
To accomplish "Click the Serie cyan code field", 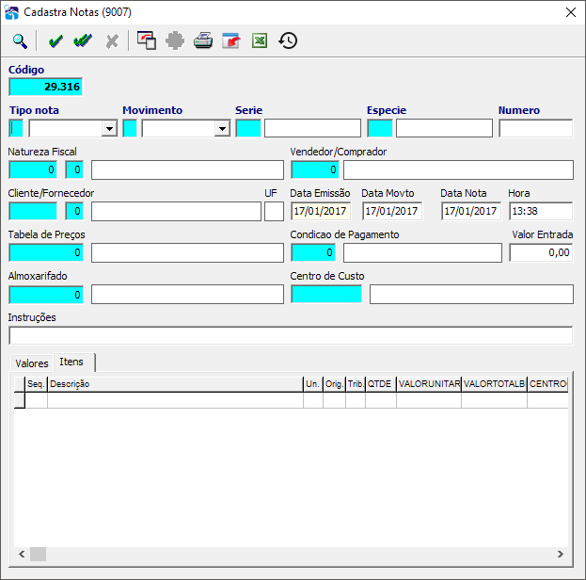I will pyautogui.click(x=248, y=128).
